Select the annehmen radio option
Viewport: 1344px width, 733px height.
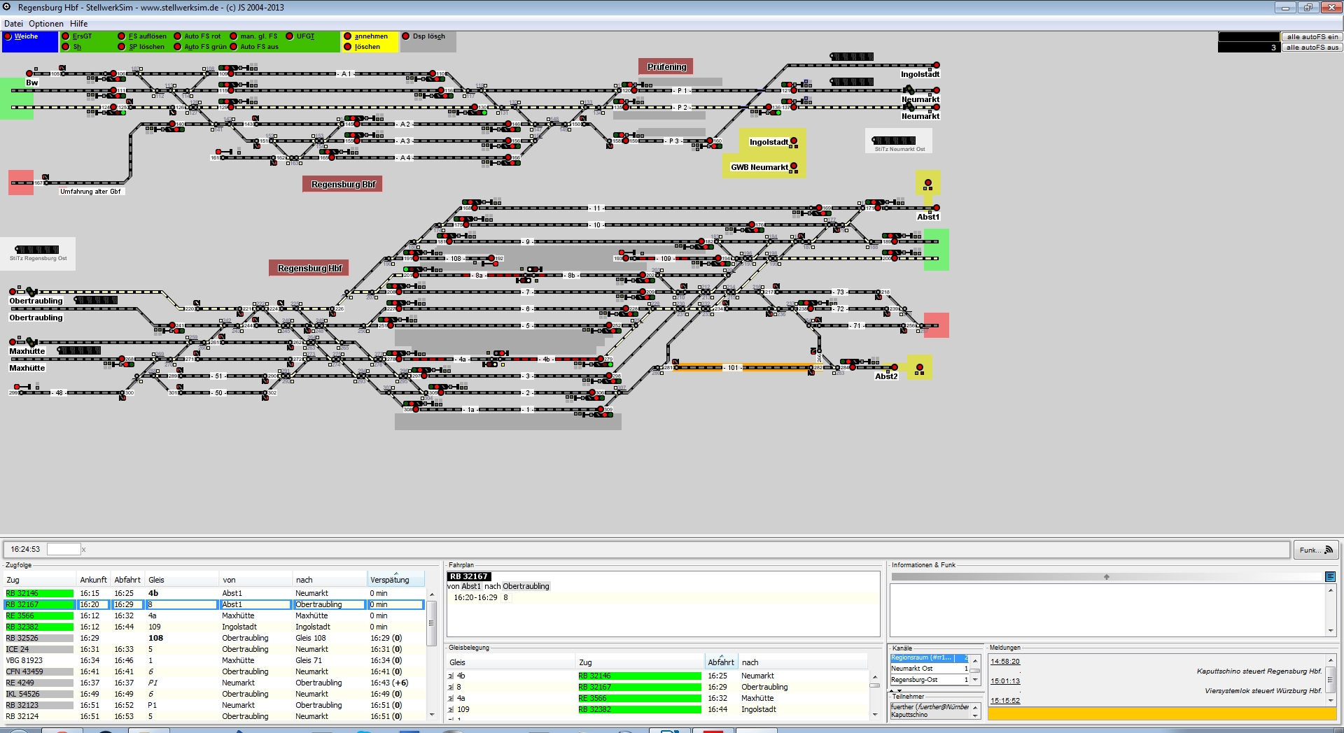pyautogui.click(x=347, y=36)
